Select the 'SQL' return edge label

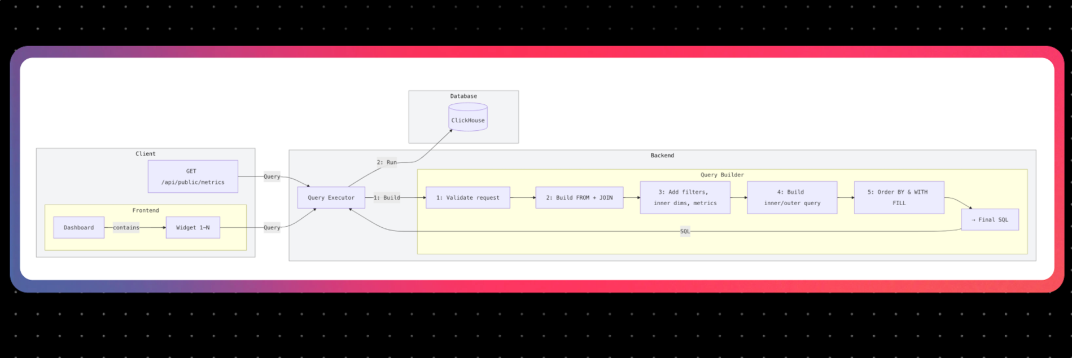pyautogui.click(x=685, y=231)
